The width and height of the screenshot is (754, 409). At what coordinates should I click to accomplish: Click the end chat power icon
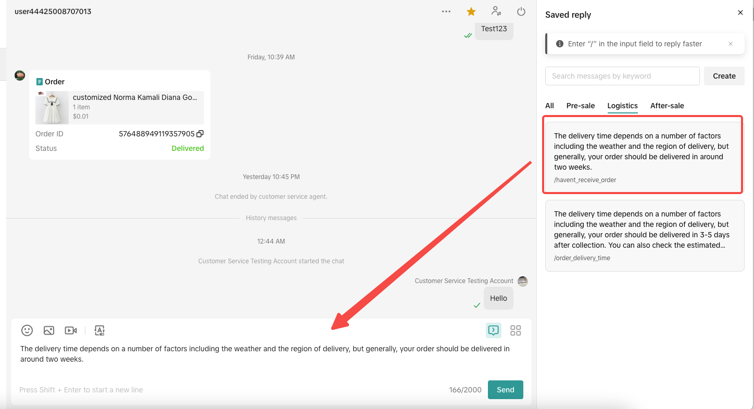(521, 11)
